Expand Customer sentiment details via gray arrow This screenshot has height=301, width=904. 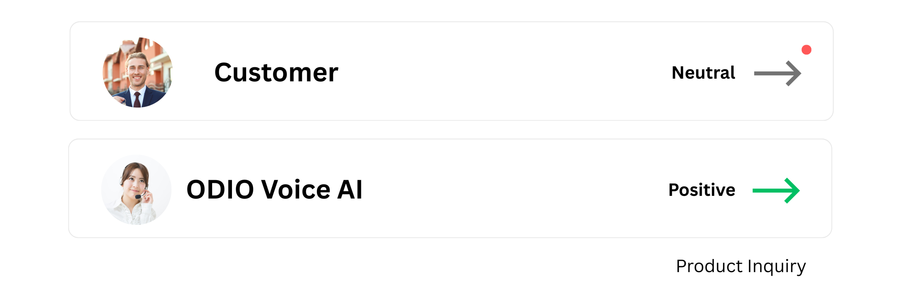pos(777,73)
